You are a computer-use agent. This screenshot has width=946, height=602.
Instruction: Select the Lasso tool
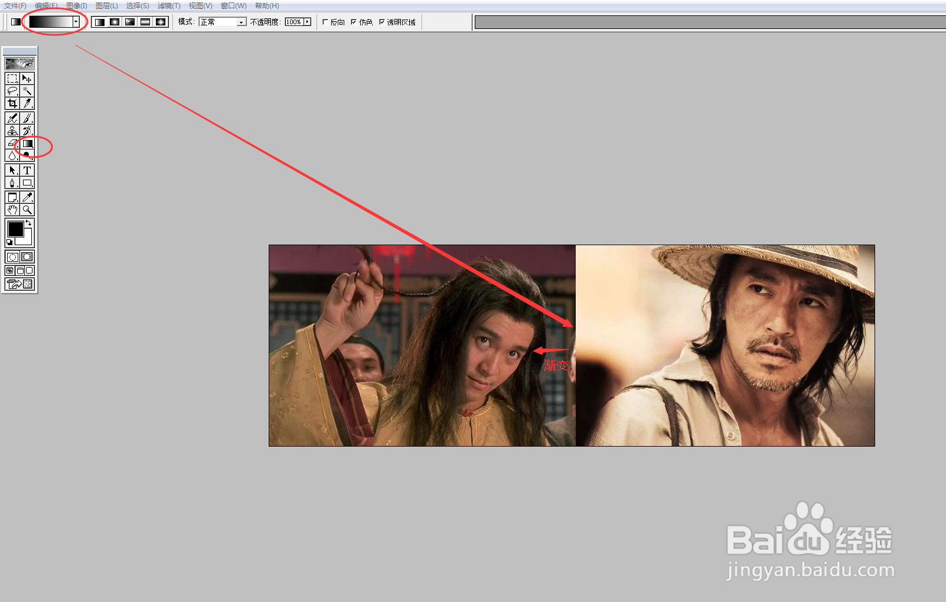(12, 91)
